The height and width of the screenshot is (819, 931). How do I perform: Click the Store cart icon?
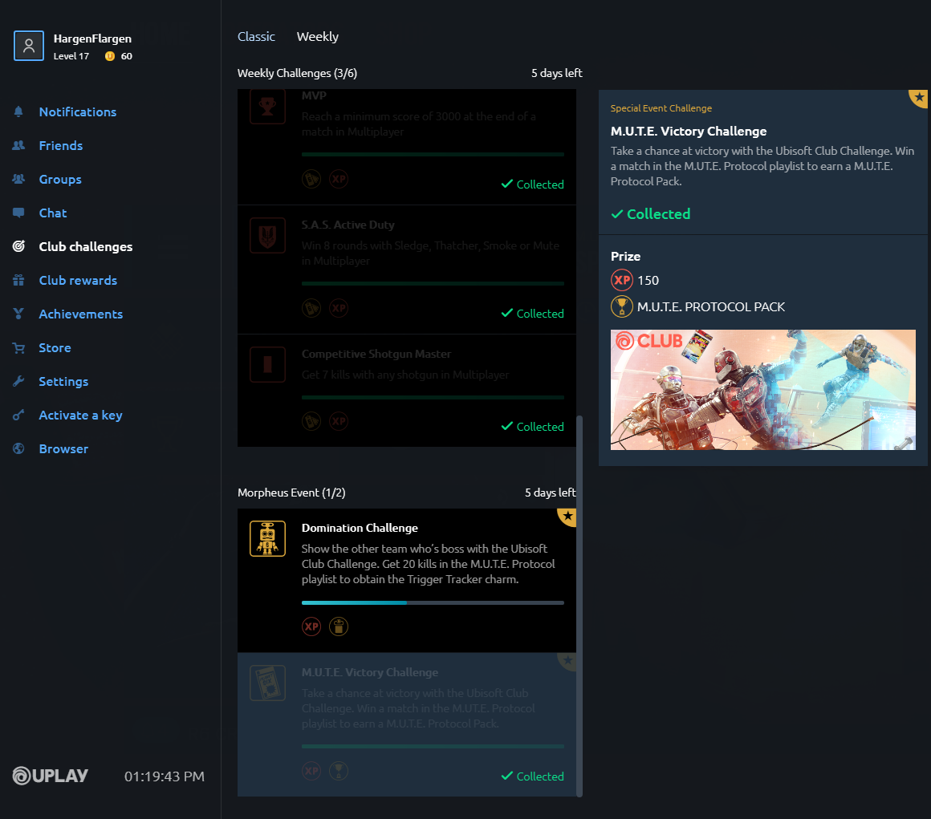[18, 348]
